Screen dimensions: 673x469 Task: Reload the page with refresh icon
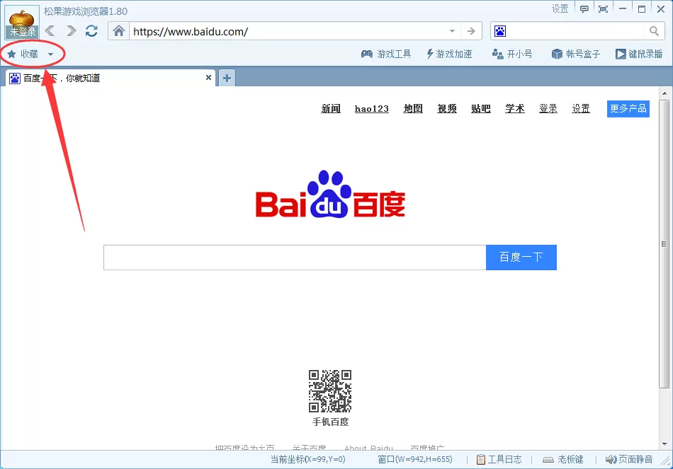pos(91,31)
